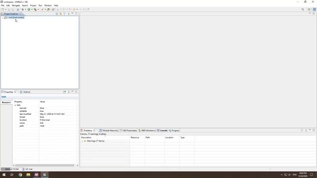Open the Navigate menu
The height and width of the screenshot is (178, 317).
coord(16,5)
